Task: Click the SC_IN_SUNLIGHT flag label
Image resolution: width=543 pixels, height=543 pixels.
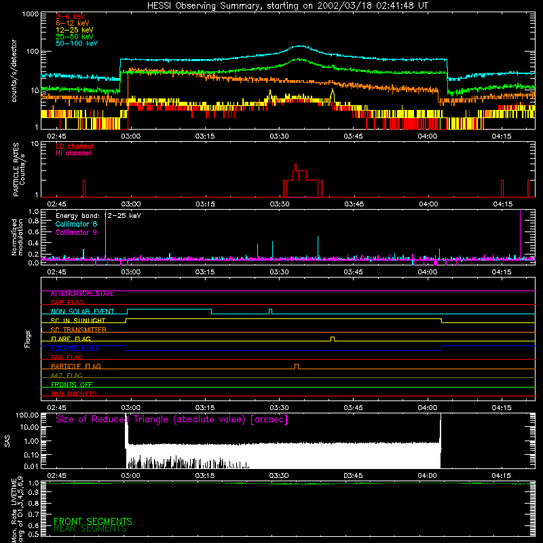Action: coord(78,320)
